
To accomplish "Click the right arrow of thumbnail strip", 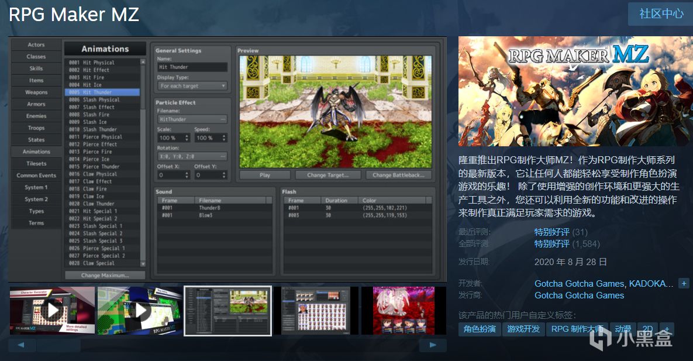I will coord(433,345).
